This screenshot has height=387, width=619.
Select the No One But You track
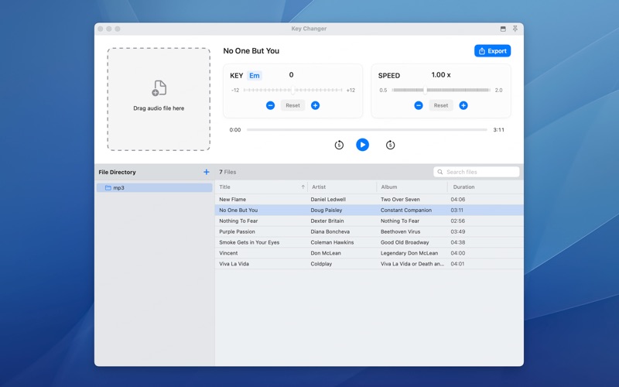point(369,210)
